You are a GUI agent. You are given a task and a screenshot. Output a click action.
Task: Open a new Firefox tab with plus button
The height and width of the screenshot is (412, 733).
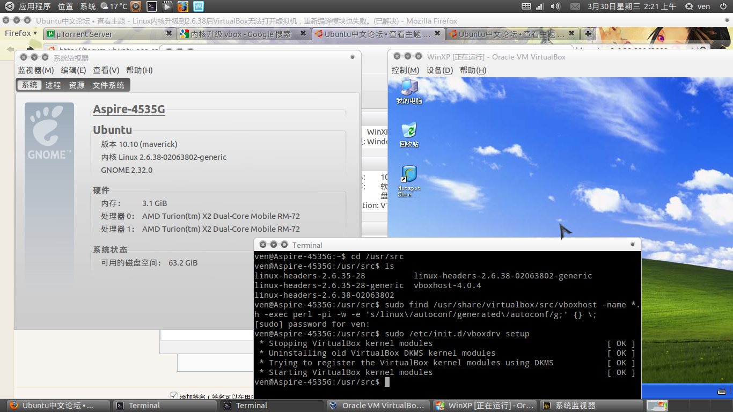589,34
